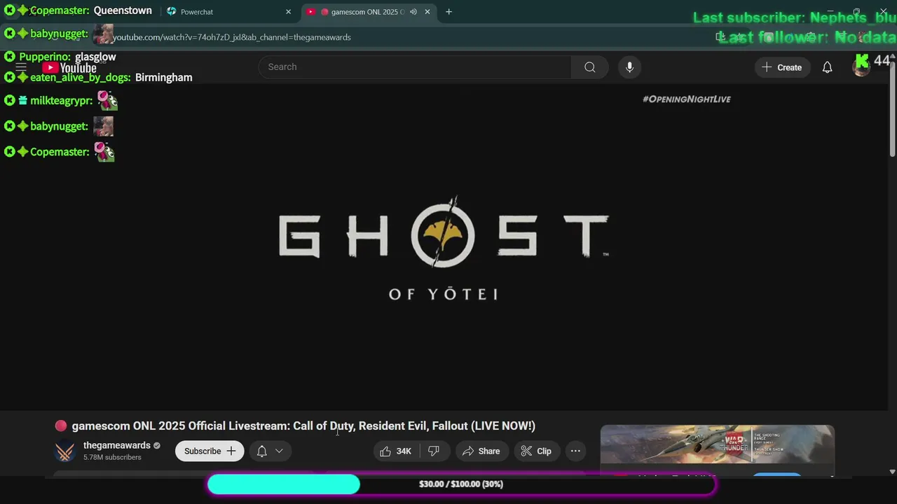Click the Create button
The image size is (897, 504).
coord(782,67)
